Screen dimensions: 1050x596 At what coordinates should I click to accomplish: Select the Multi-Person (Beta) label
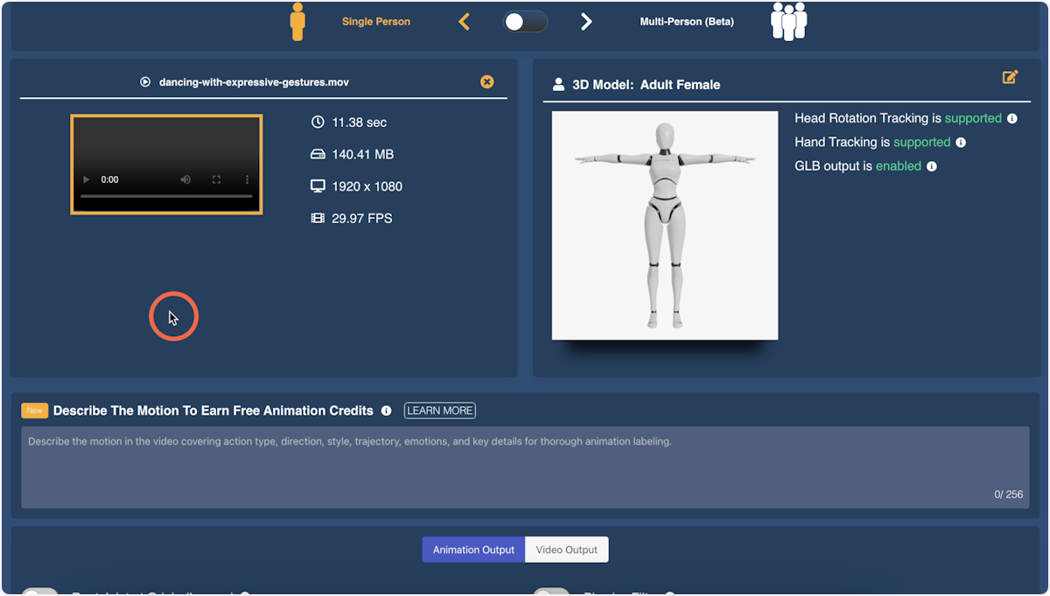687,22
